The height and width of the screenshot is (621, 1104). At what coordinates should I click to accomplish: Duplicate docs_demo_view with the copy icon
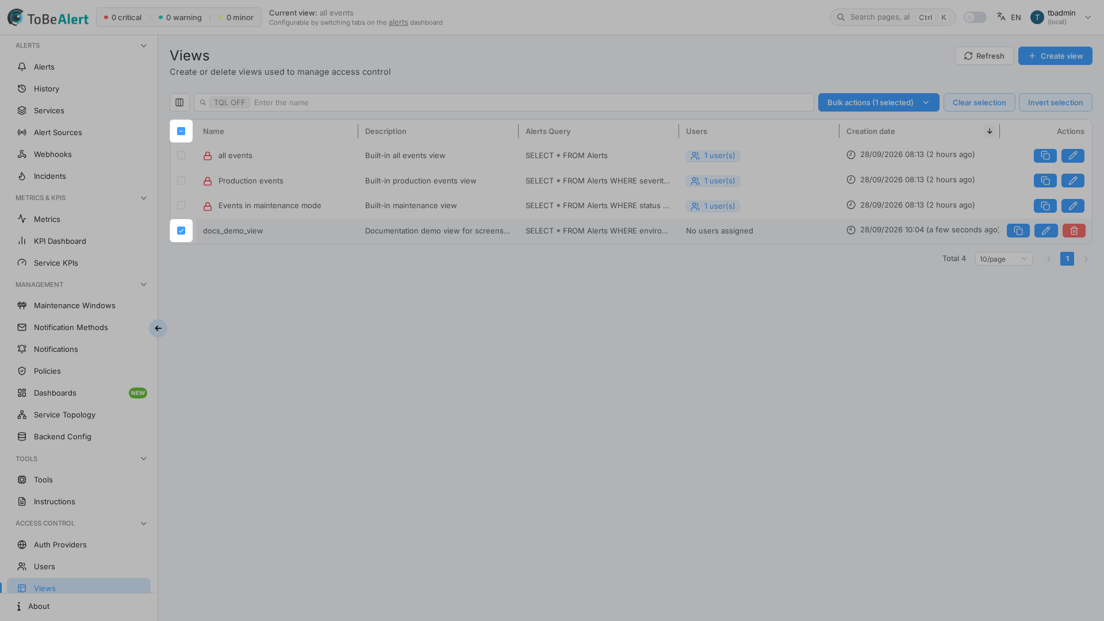click(x=1018, y=231)
